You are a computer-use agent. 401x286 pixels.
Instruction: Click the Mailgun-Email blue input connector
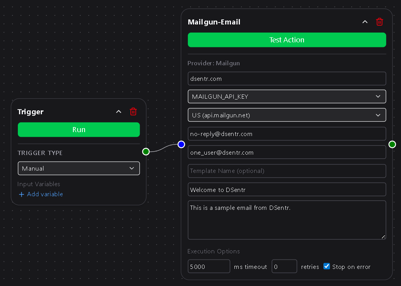pyautogui.click(x=181, y=145)
